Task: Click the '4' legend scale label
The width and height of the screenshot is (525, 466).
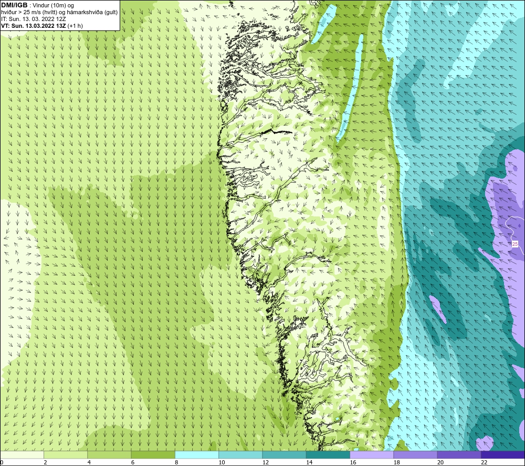Action: (89, 462)
